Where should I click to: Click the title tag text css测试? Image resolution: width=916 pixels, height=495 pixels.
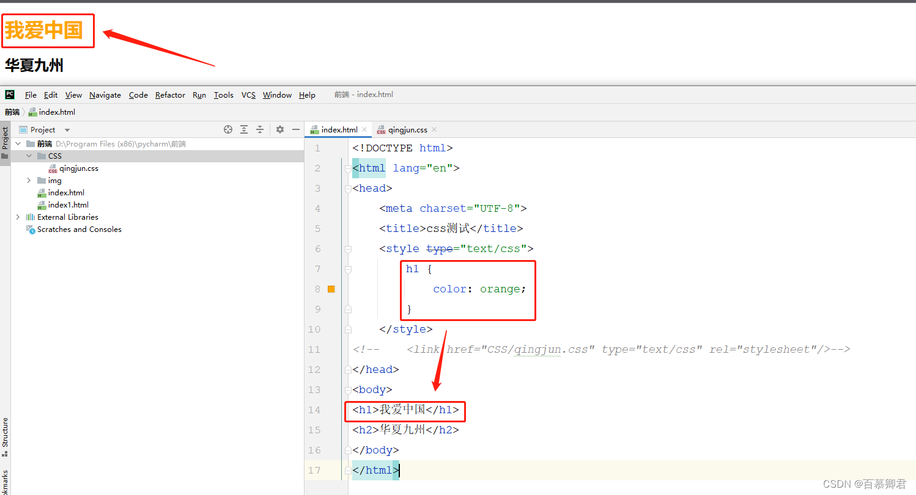[x=448, y=229]
